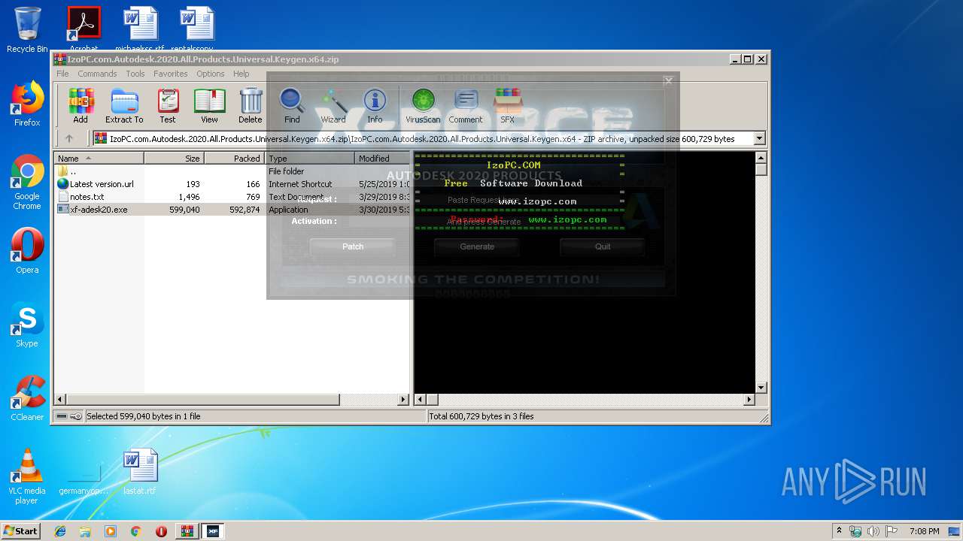Open the Commands menu

pos(97,74)
